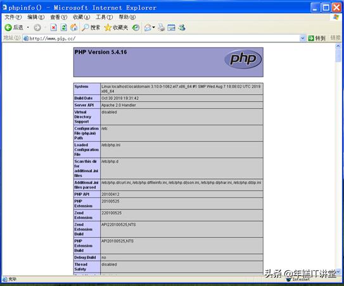Image resolution: width=344 pixels, height=286 pixels.
Task: Open the address bar dropdown list
Action: (x=303, y=39)
